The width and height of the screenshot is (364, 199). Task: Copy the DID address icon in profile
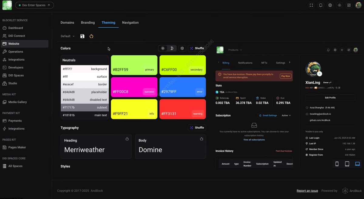[x=337, y=88]
